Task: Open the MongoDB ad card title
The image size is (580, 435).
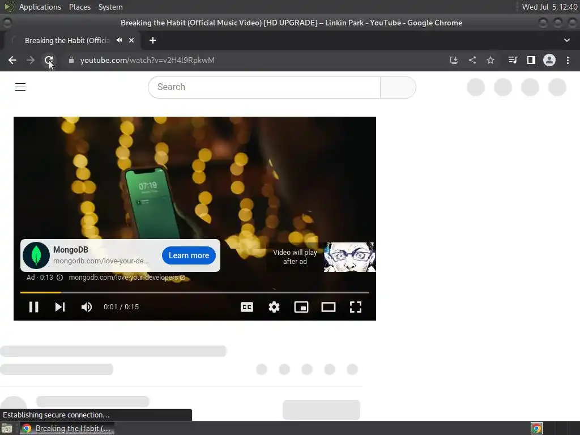Action: pyautogui.click(x=71, y=250)
